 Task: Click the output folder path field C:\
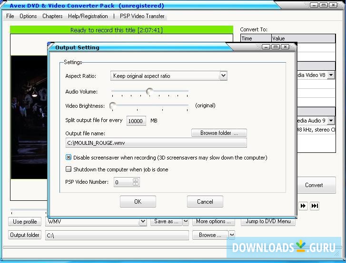click(x=117, y=235)
